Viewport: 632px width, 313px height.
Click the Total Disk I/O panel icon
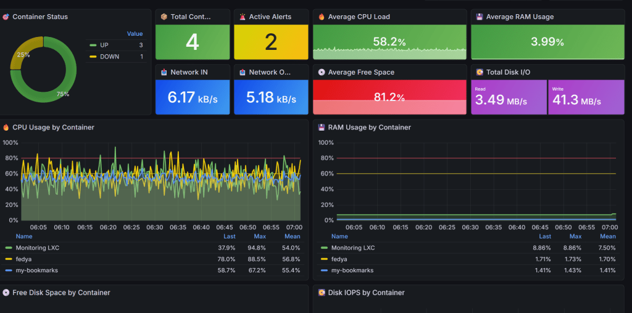479,72
